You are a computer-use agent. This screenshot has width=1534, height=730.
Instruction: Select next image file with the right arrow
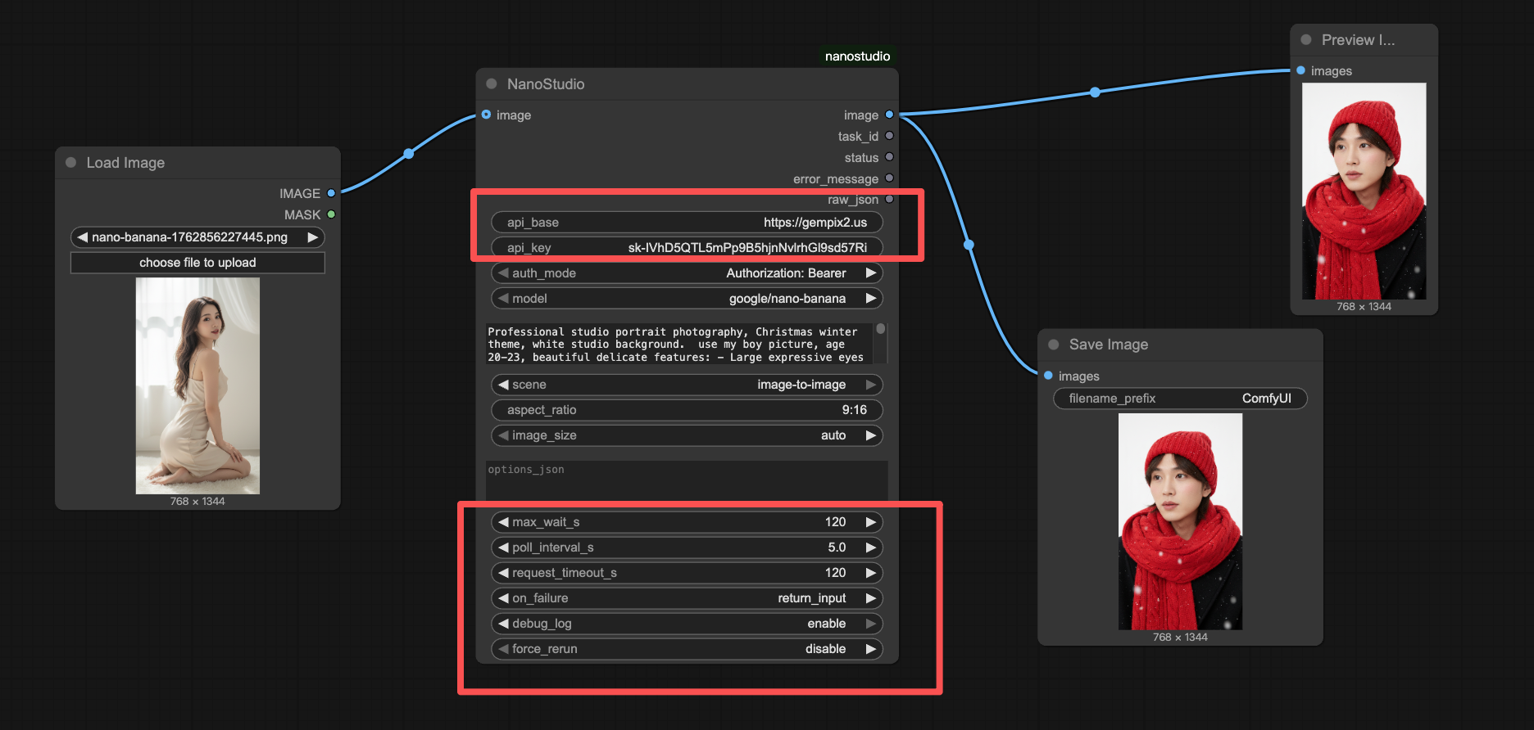click(312, 237)
